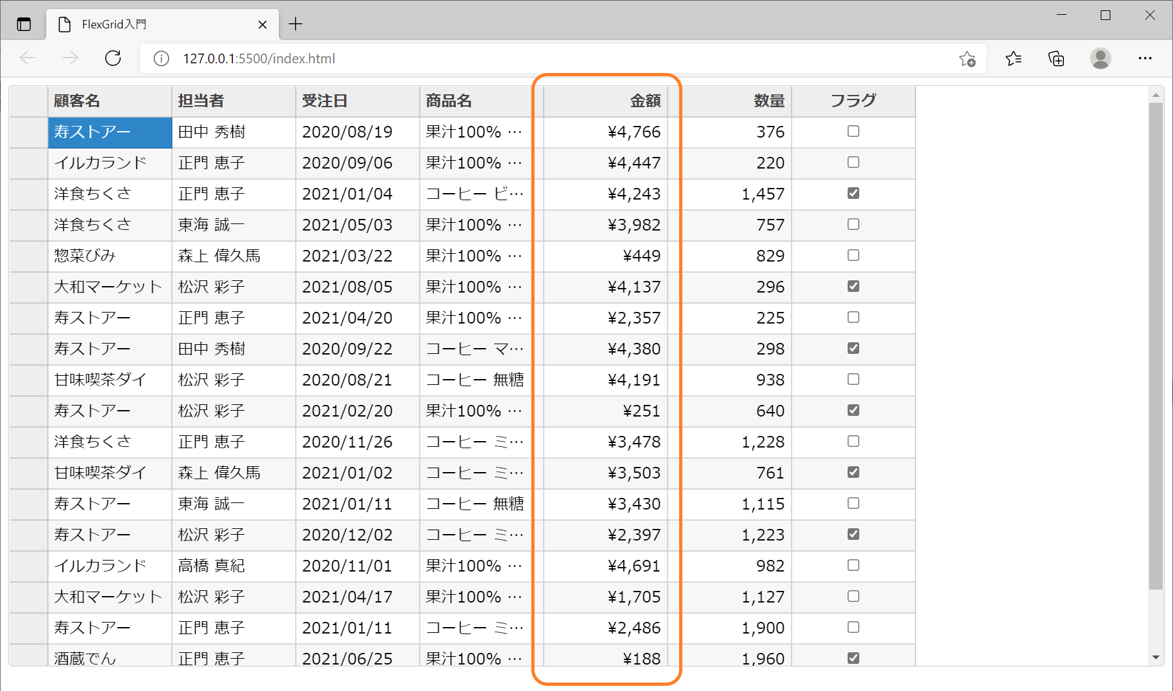Select the quantity cell 1,900

pyautogui.click(x=729, y=628)
